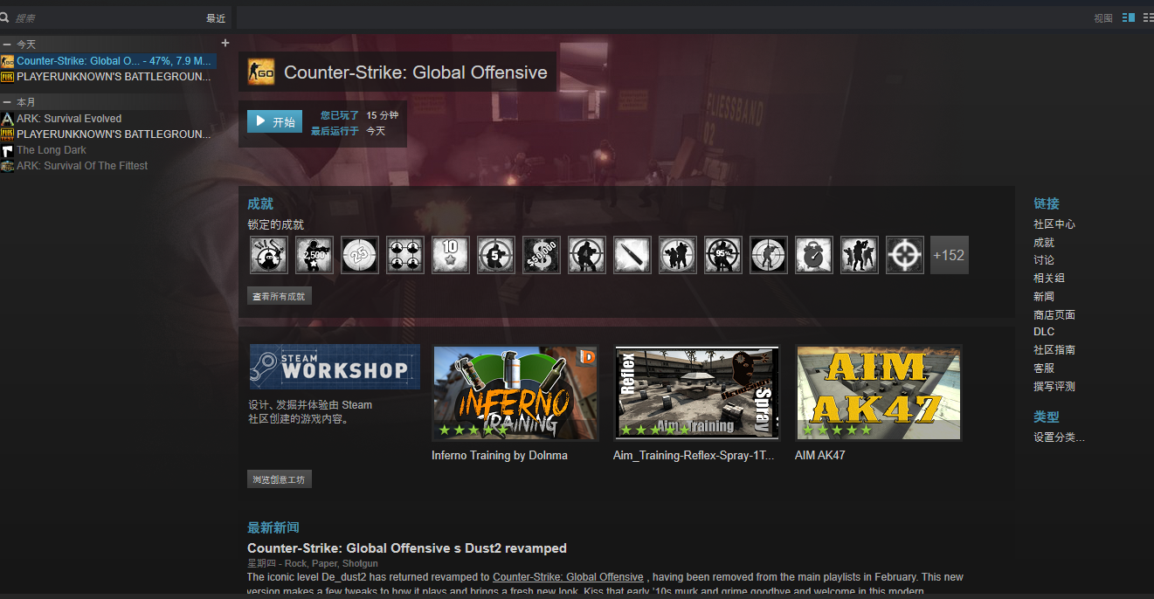Select ARK: Survival Of The Fittest
The height and width of the screenshot is (599, 1154).
point(82,166)
